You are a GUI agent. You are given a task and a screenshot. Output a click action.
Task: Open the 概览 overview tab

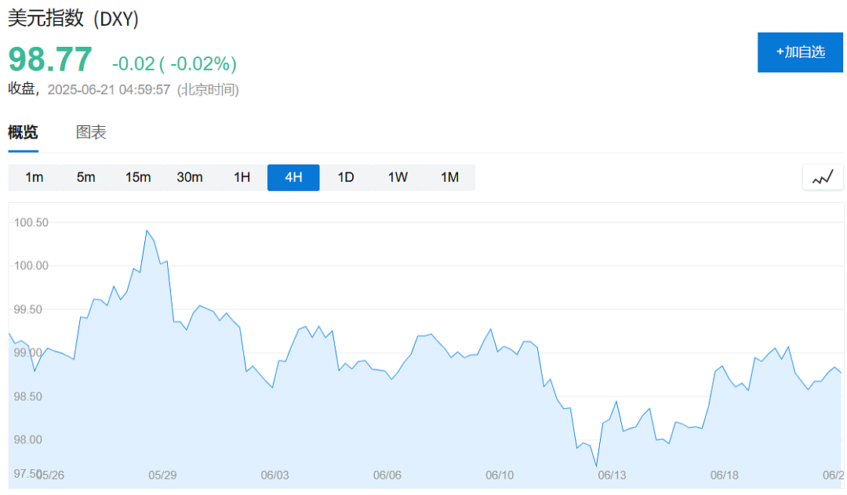pyautogui.click(x=23, y=132)
